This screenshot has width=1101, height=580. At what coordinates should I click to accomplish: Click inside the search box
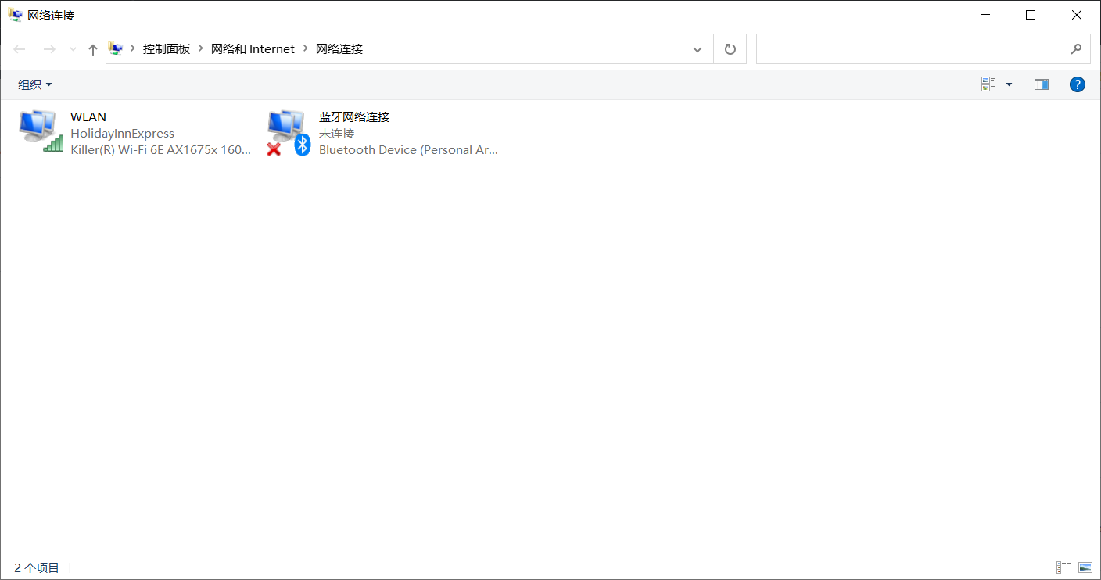point(899,48)
